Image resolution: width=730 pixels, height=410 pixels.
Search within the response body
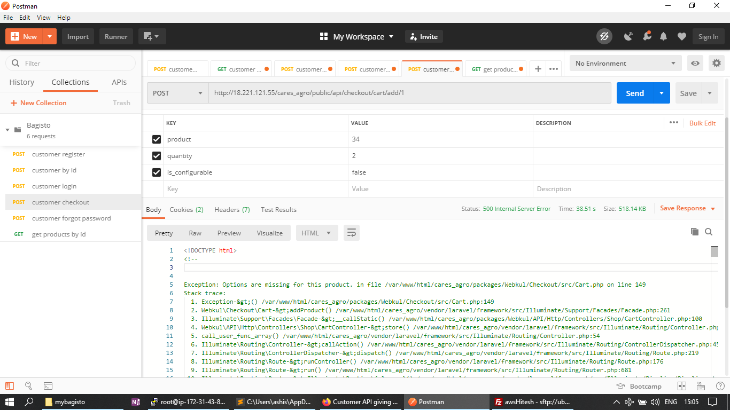(x=709, y=232)
